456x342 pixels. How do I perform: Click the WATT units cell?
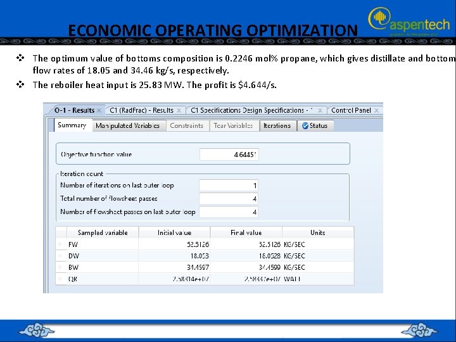point(318,279)
